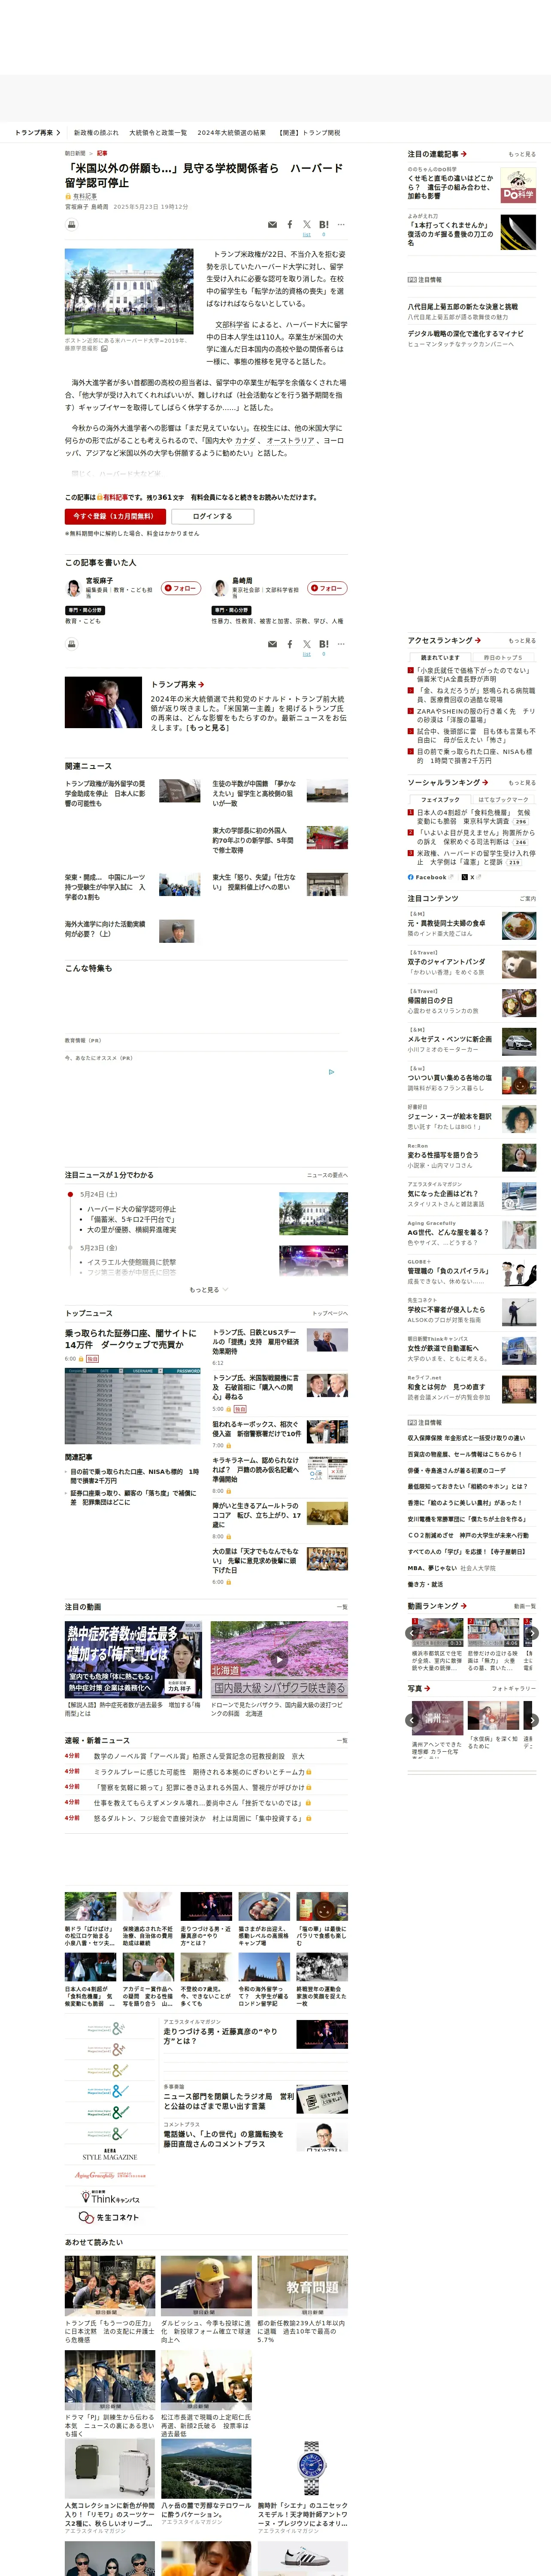Click 先生コネクト logo

coord(109,2217)
